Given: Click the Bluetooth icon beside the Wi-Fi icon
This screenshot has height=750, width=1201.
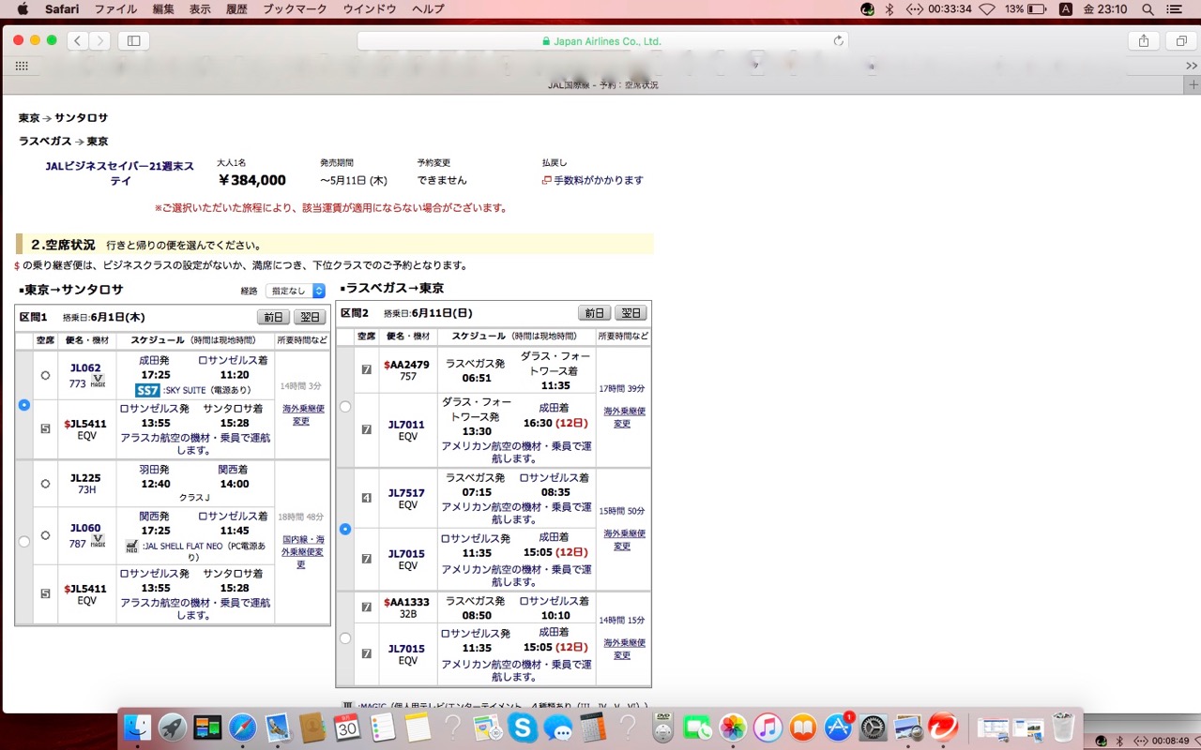Looking at the screenshot, I should [x=890, y=9].
